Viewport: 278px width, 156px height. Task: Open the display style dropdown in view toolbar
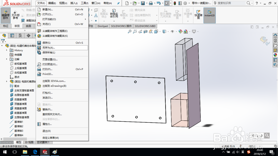(168, 32)
